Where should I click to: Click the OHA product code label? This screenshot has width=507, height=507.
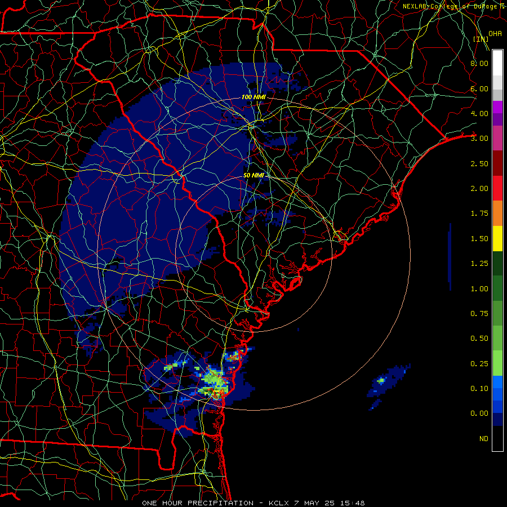(x=495, y=34)
